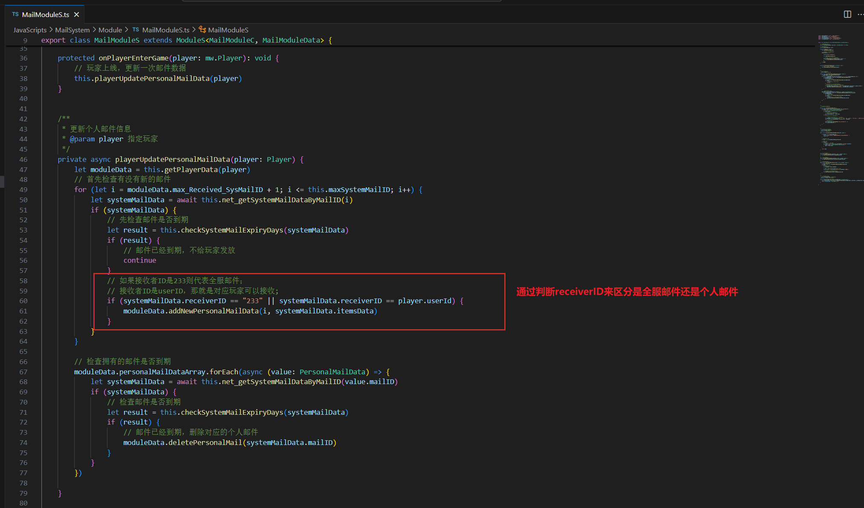Click maxSystemMailID on line 49
Viewport: 864px width, 508px height.
pos(359,189)
